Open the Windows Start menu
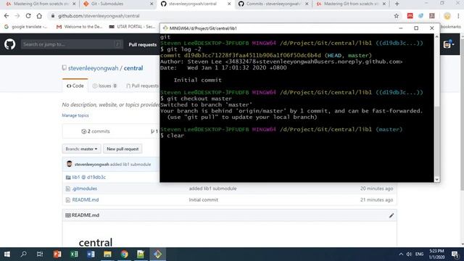Image resolution: width=464 pixels, height=261 pixels. click(7, 254)
